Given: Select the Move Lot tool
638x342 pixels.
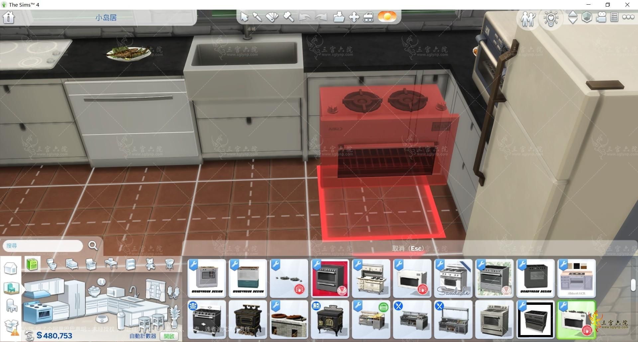Looking at the screenshot, I should point(354,17).
